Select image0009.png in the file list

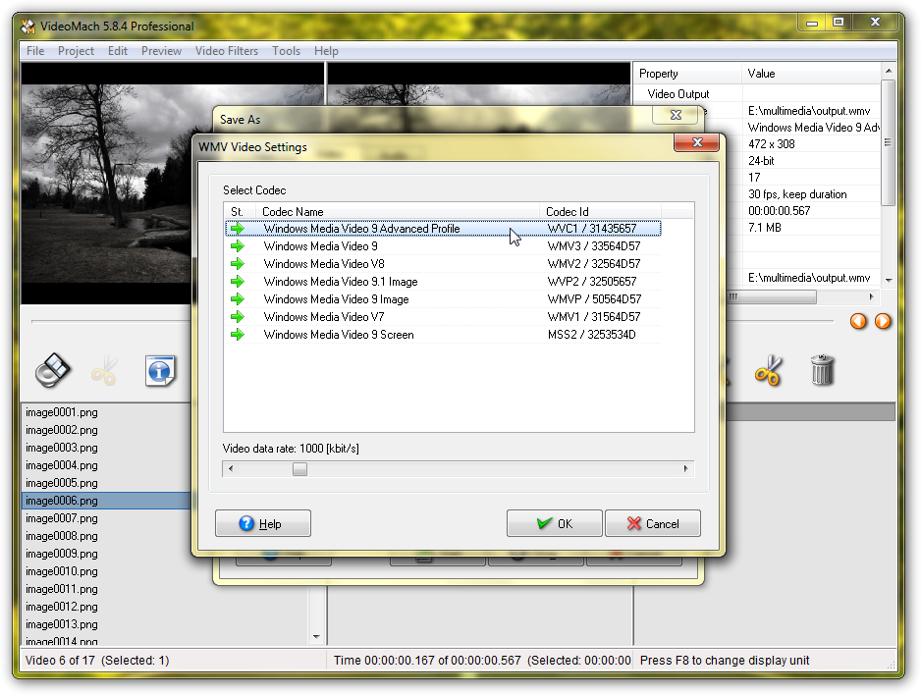pos(62,554)
